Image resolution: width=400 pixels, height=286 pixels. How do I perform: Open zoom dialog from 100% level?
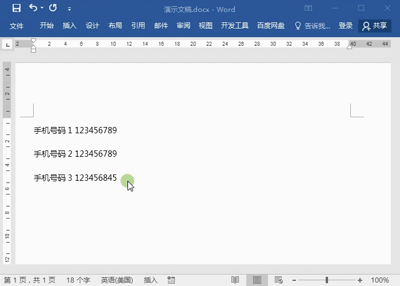pos(380,280)
